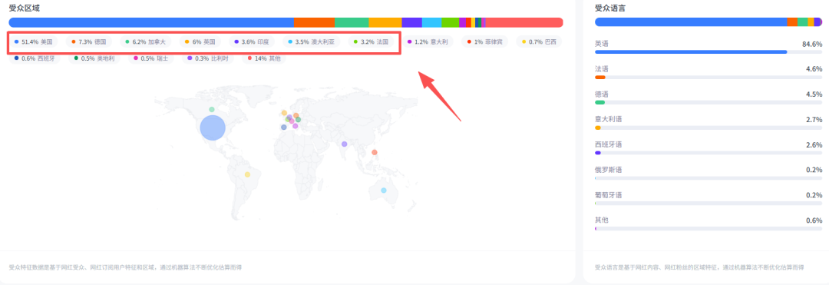This screenshot has height=285, width=829.
Task: Toggle the 7.3% 德国 legend chip
Action: [x=89, y=41]
